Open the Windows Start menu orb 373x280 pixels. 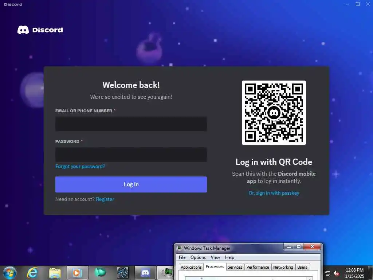[x=10, y=273]
